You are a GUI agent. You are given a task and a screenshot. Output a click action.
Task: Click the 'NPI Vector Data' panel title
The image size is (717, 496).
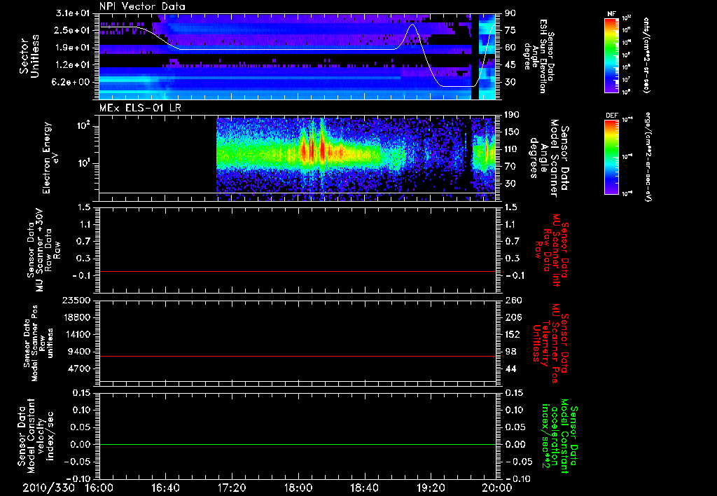[142, 6]
